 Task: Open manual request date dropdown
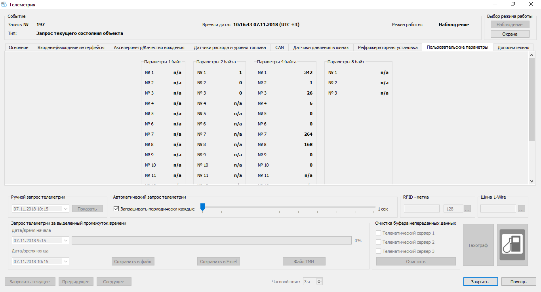pyautogui.click(x=65, y=209)
